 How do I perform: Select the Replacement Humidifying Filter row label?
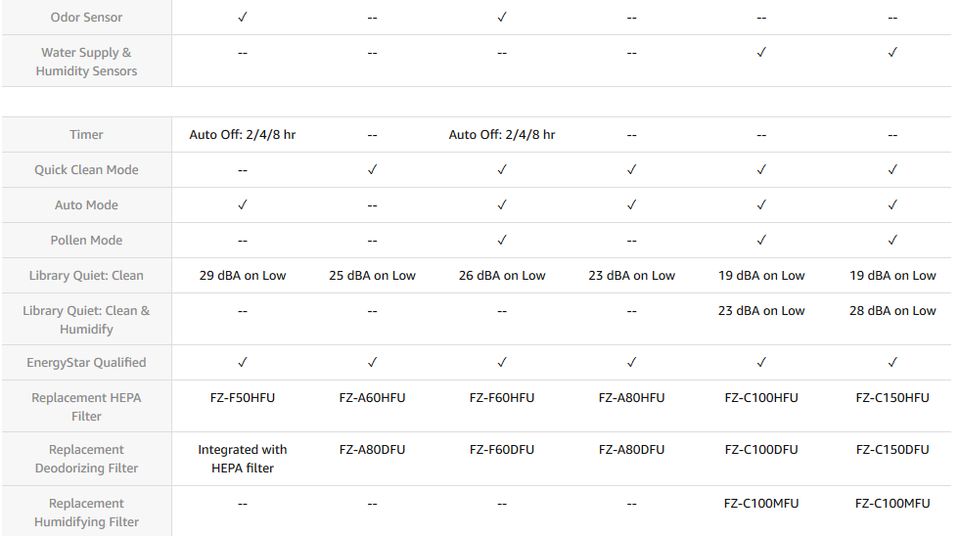point(86,513)
